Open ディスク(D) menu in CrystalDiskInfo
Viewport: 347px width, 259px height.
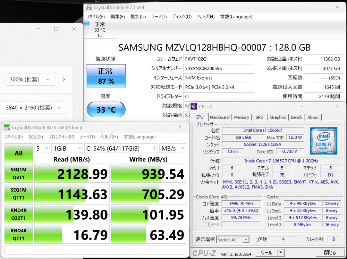pyautogui.click(x=182, y=17)
